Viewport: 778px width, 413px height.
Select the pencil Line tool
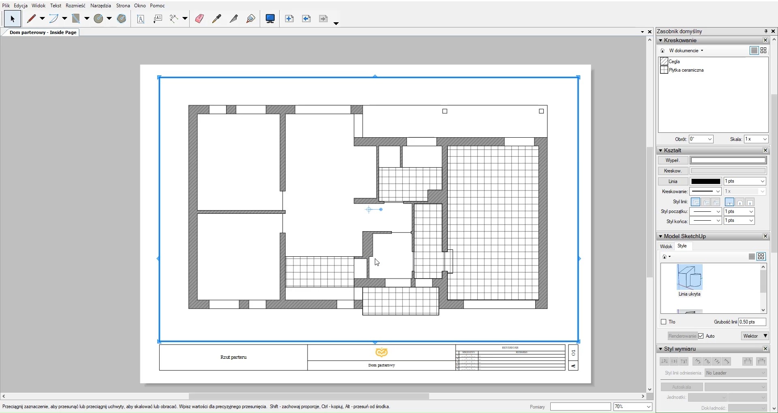coord(32,19)
